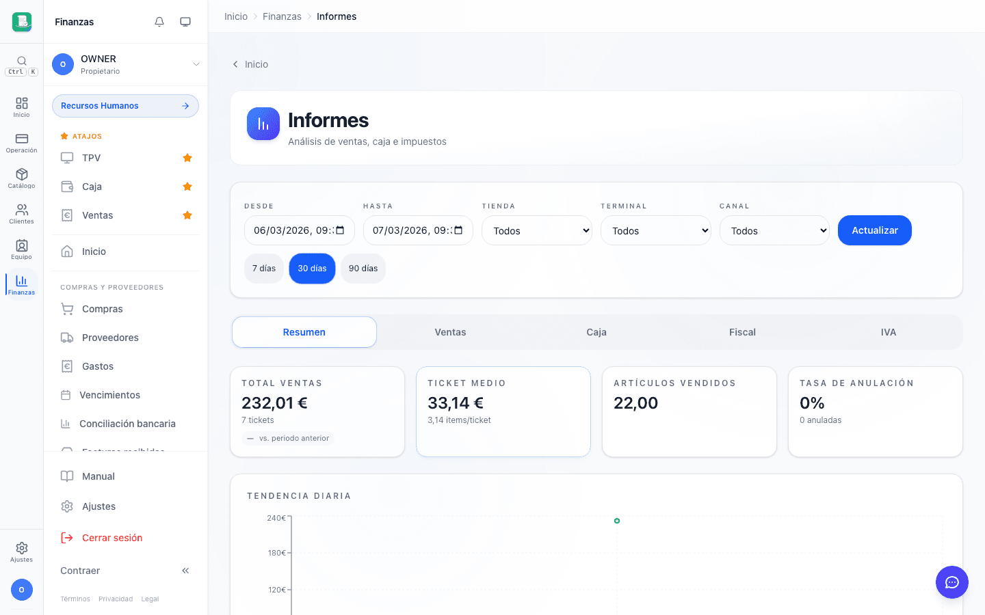Click Cerrar sesión
Screen dimensions: 985x615
pyautogui.click(x=126, y=538)
